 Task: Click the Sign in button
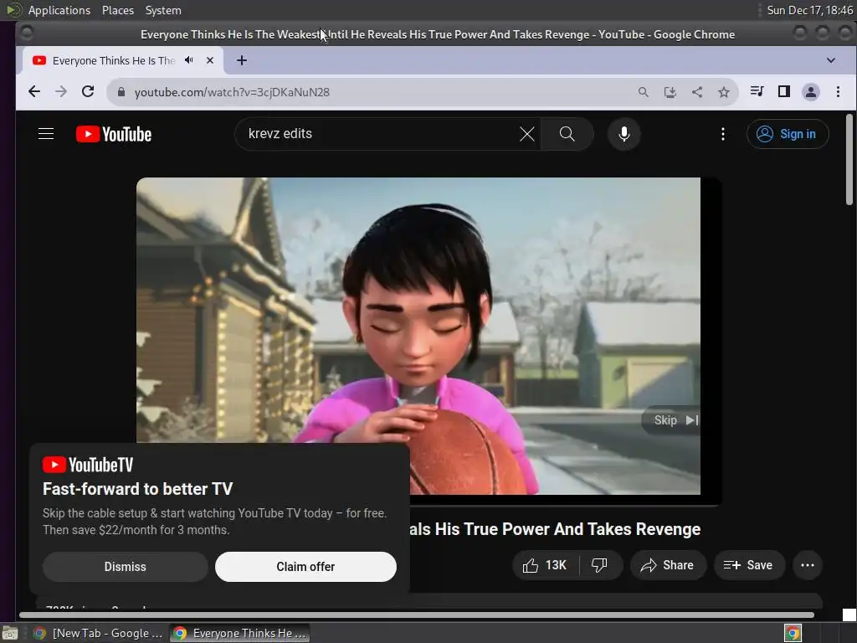coord(787,134)
